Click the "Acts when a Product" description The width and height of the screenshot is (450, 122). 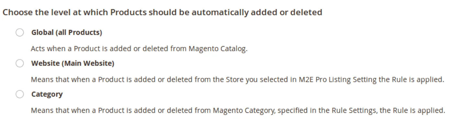(139, 49)
